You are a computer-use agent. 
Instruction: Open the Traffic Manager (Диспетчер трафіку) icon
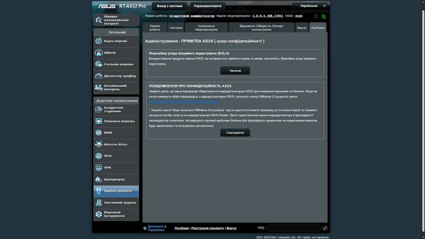click(x=98, y=76)
